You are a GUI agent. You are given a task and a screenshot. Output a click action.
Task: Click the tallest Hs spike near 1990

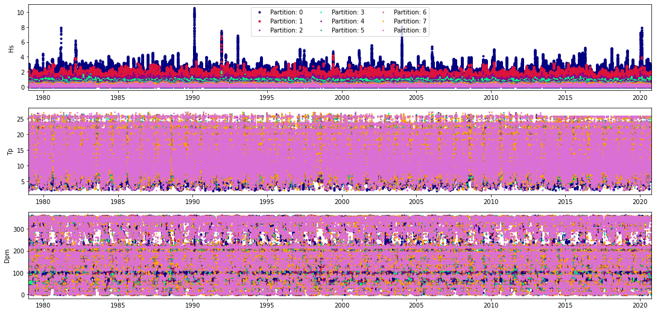pyautogui.click(x=194, y=10)
